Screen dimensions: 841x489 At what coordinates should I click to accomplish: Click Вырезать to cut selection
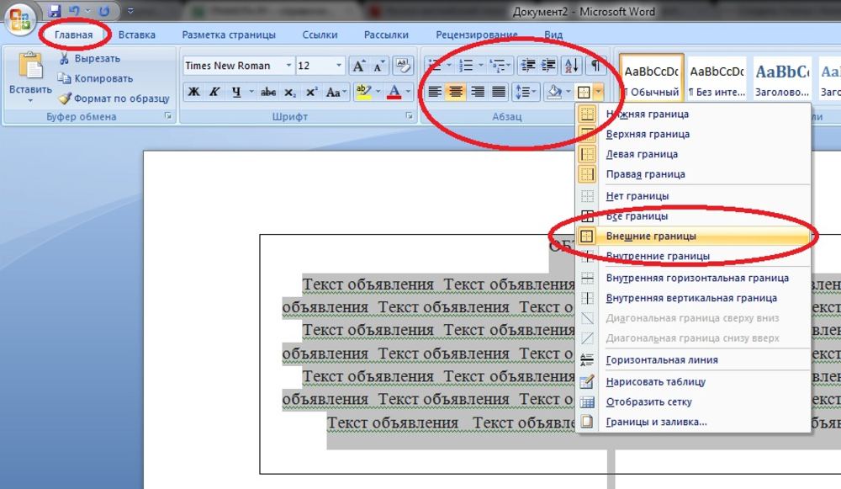click(90, 59)
